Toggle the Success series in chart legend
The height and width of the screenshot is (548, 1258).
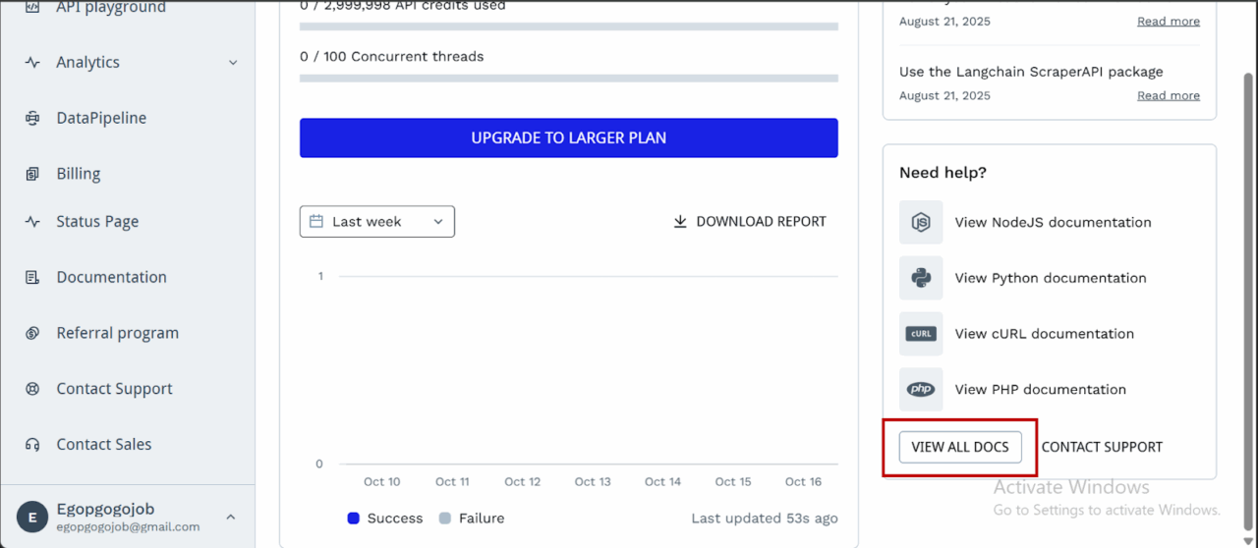pyautogui.click(x=385, y=519)
